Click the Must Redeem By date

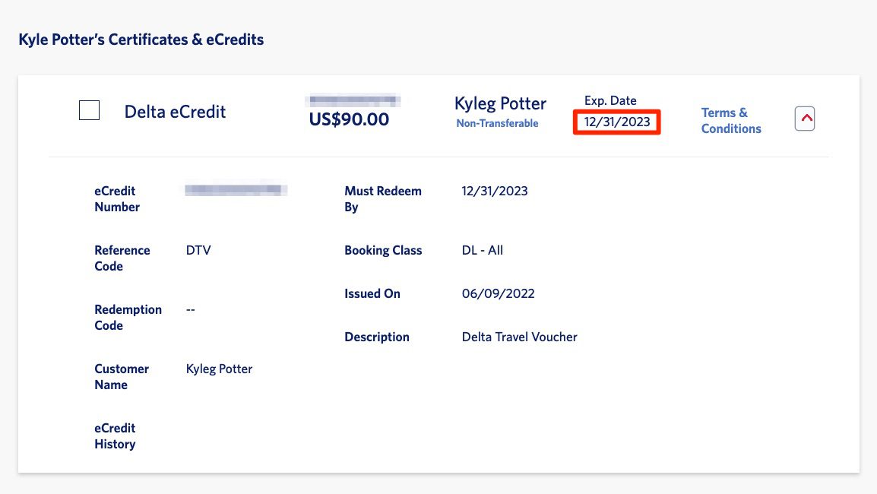(x=494, y=191)
